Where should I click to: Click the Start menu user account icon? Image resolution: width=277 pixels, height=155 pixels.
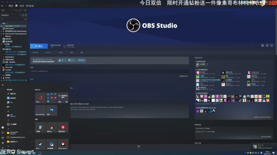click(x=3, y=127)
